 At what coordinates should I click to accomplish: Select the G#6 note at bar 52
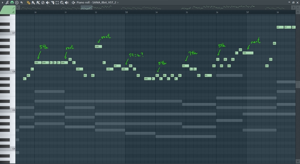pos(98,46)
